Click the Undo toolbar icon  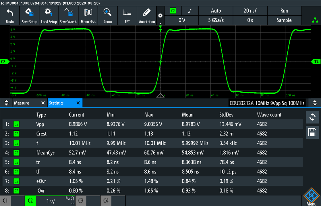pyautogui.click(x=10, y=15)
